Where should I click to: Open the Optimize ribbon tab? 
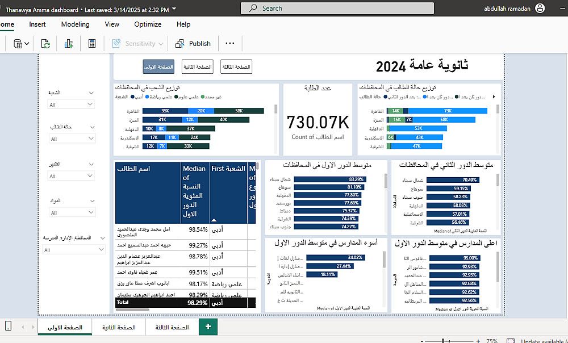click(148, 24)
